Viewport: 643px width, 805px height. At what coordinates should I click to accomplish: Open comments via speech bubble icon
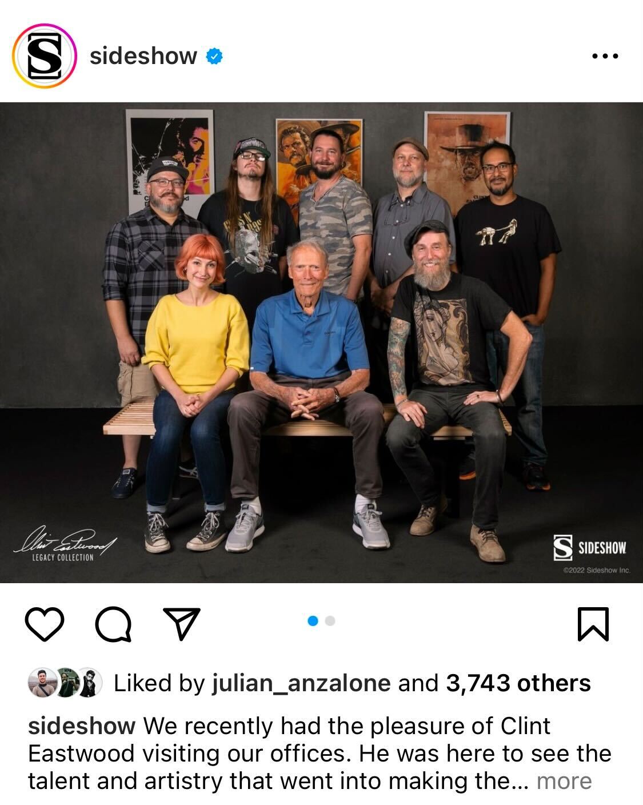click(113, 624)
